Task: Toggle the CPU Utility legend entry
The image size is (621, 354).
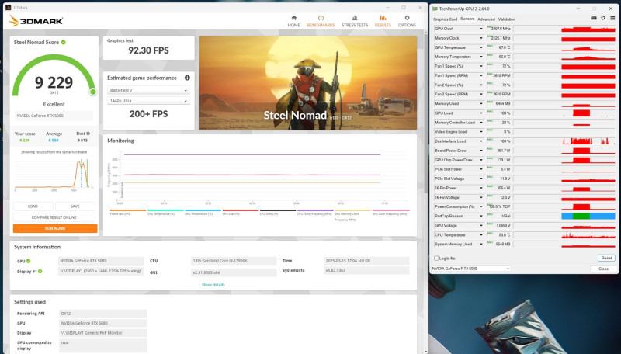Action: pyautogui.click(x=278, y=212)
